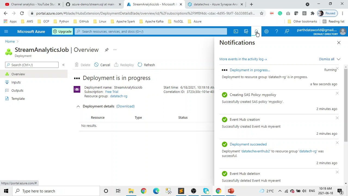Image resolution: width=348 pixels, height=196 pixels.
Task: Open the Help question mark icon
Action: (276, 32)
